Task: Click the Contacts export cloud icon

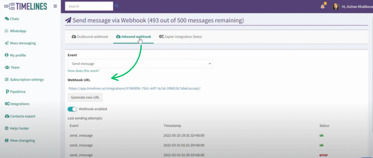Action: click(7, 116)
